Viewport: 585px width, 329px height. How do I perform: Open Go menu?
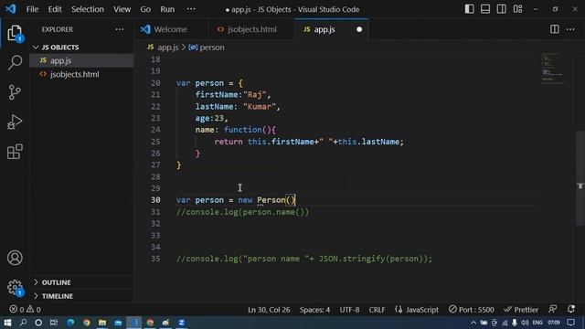click(145, 9)
